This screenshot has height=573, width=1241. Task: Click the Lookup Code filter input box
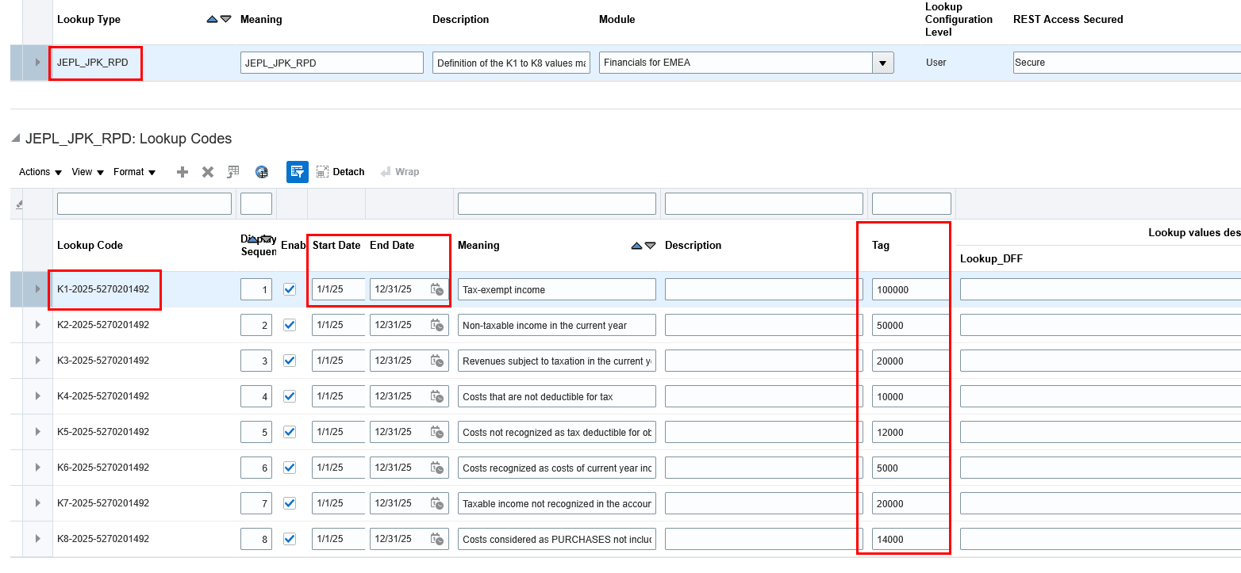[x=144, y=204]
